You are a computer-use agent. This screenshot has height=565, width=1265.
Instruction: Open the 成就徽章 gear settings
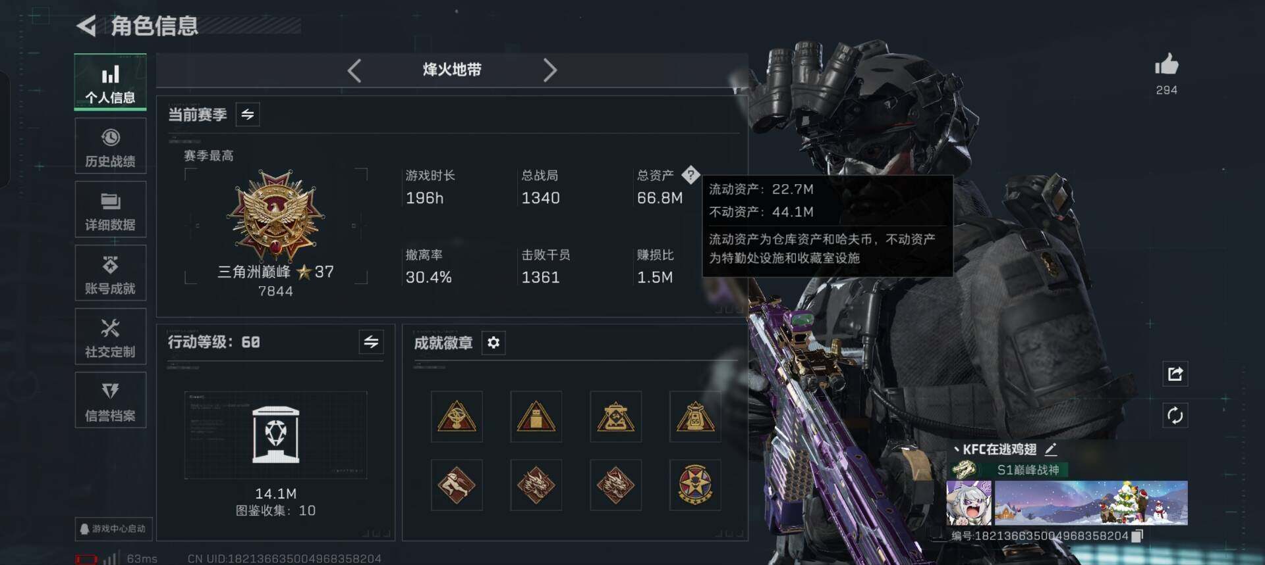(x=493, y=343)
